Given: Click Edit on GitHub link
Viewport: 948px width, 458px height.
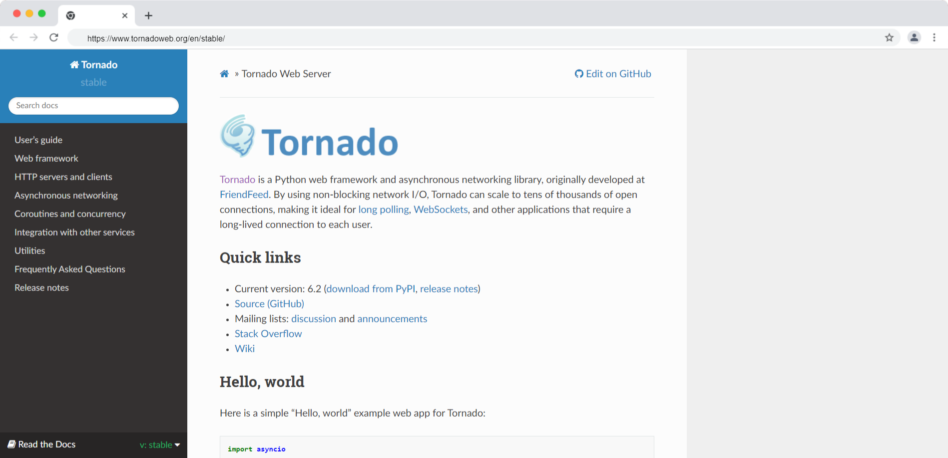Looking at the screenshot, I should tap(613, 74).
